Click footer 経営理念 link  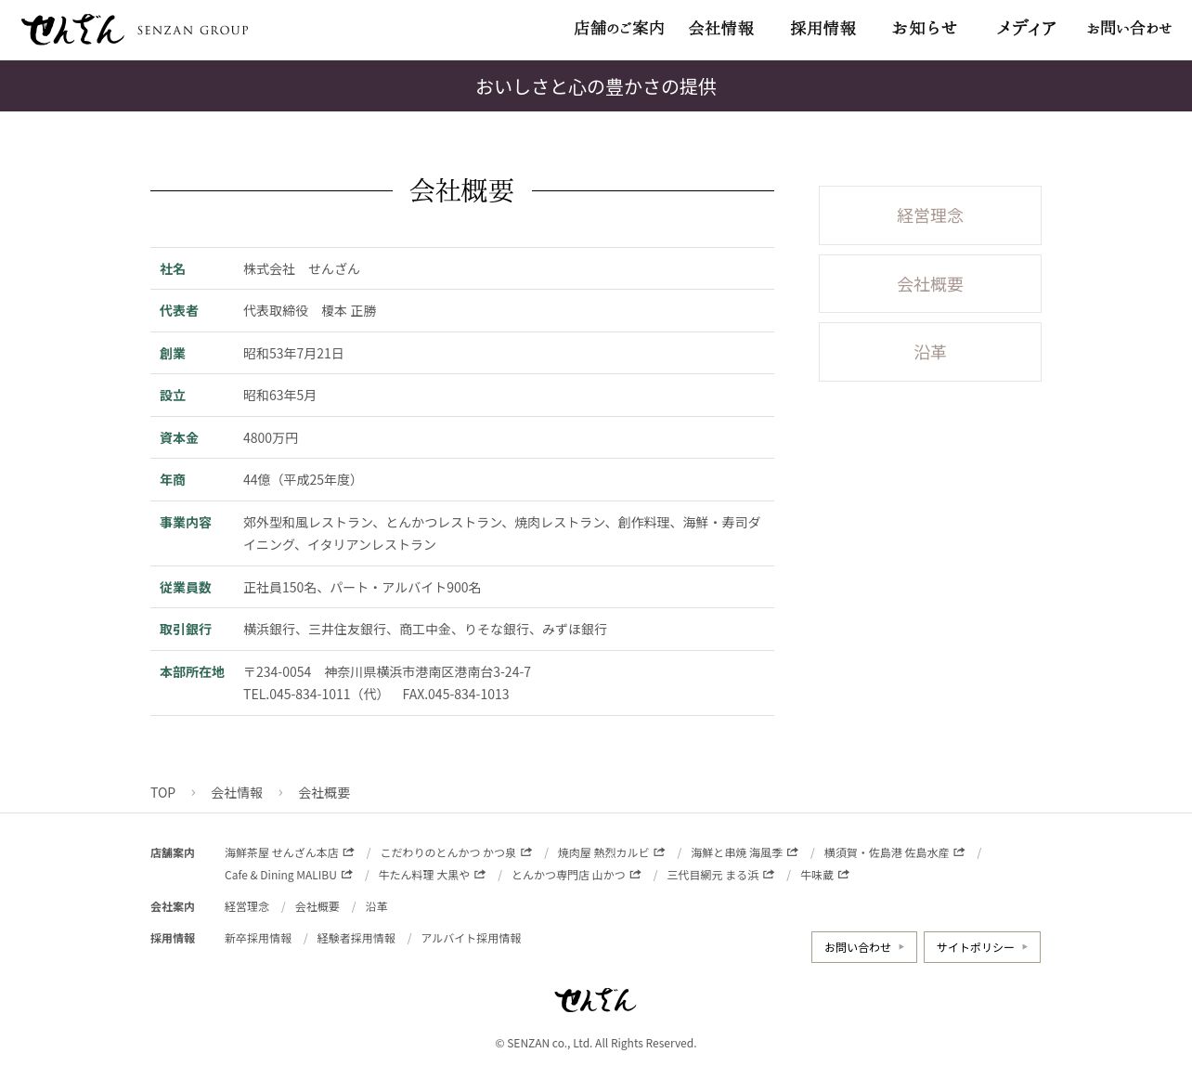(247, 906)
